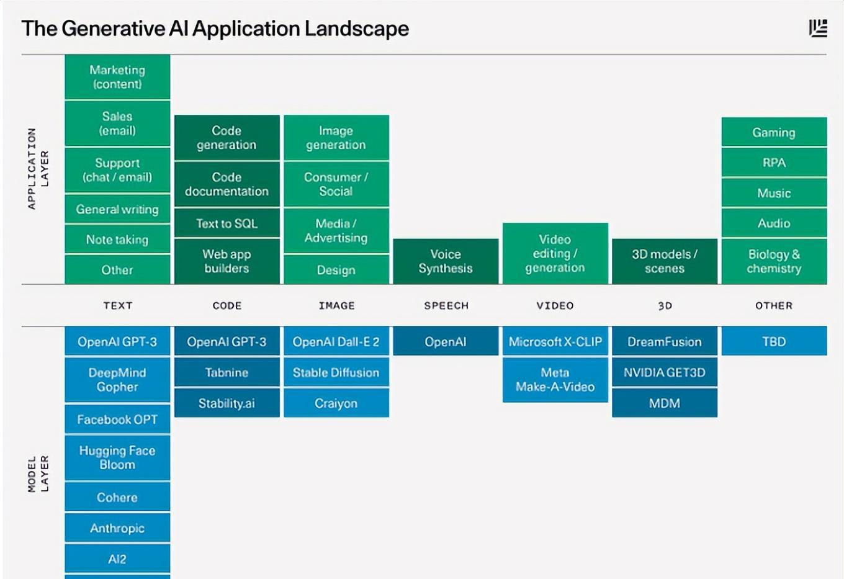Viewport: 844px width, 579px height.
Task: Click the vertical 'MODEL LAYER' label
Action: pos(38,474)
